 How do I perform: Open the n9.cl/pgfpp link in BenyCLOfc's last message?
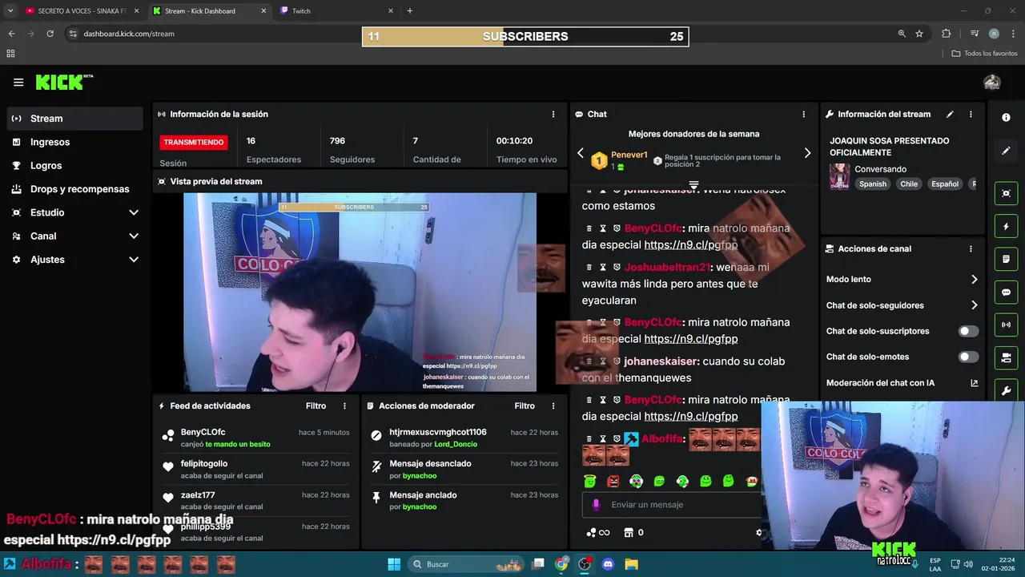[x=691, y=417]
